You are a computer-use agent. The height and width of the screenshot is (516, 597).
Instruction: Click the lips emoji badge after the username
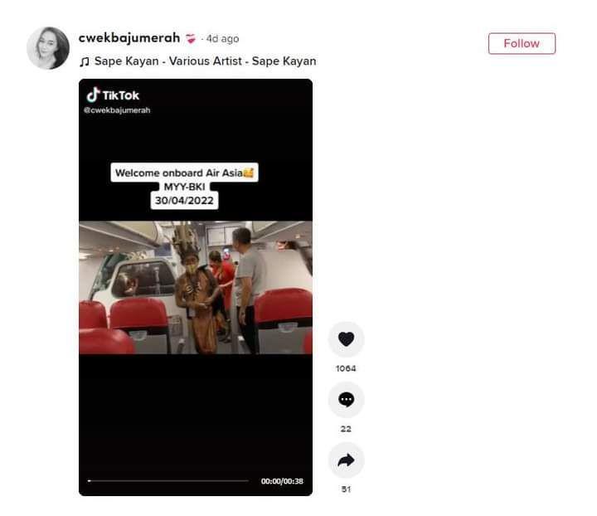[x=191, y=38]
